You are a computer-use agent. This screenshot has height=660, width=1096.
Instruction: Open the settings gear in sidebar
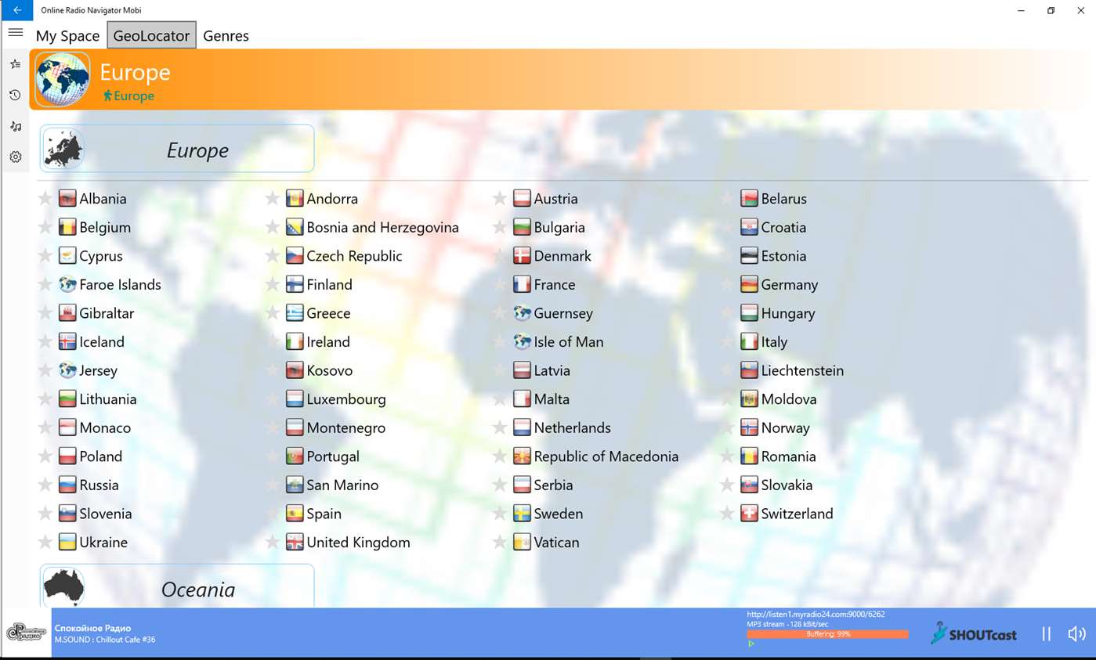[x=15, y=157]
